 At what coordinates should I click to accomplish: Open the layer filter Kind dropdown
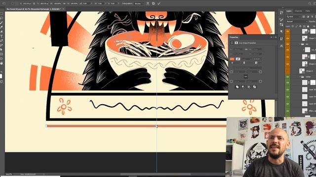(x=294, y=17)
